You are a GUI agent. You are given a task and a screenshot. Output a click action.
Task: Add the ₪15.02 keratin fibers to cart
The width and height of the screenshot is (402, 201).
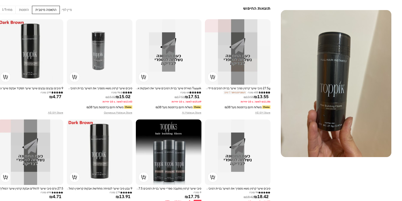[75, 77]
